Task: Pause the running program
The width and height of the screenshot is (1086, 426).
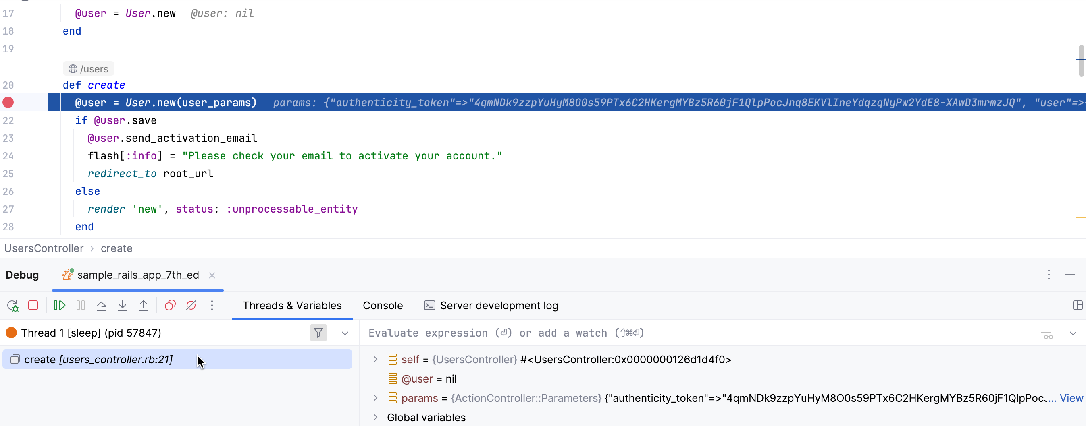Action: 80,306
